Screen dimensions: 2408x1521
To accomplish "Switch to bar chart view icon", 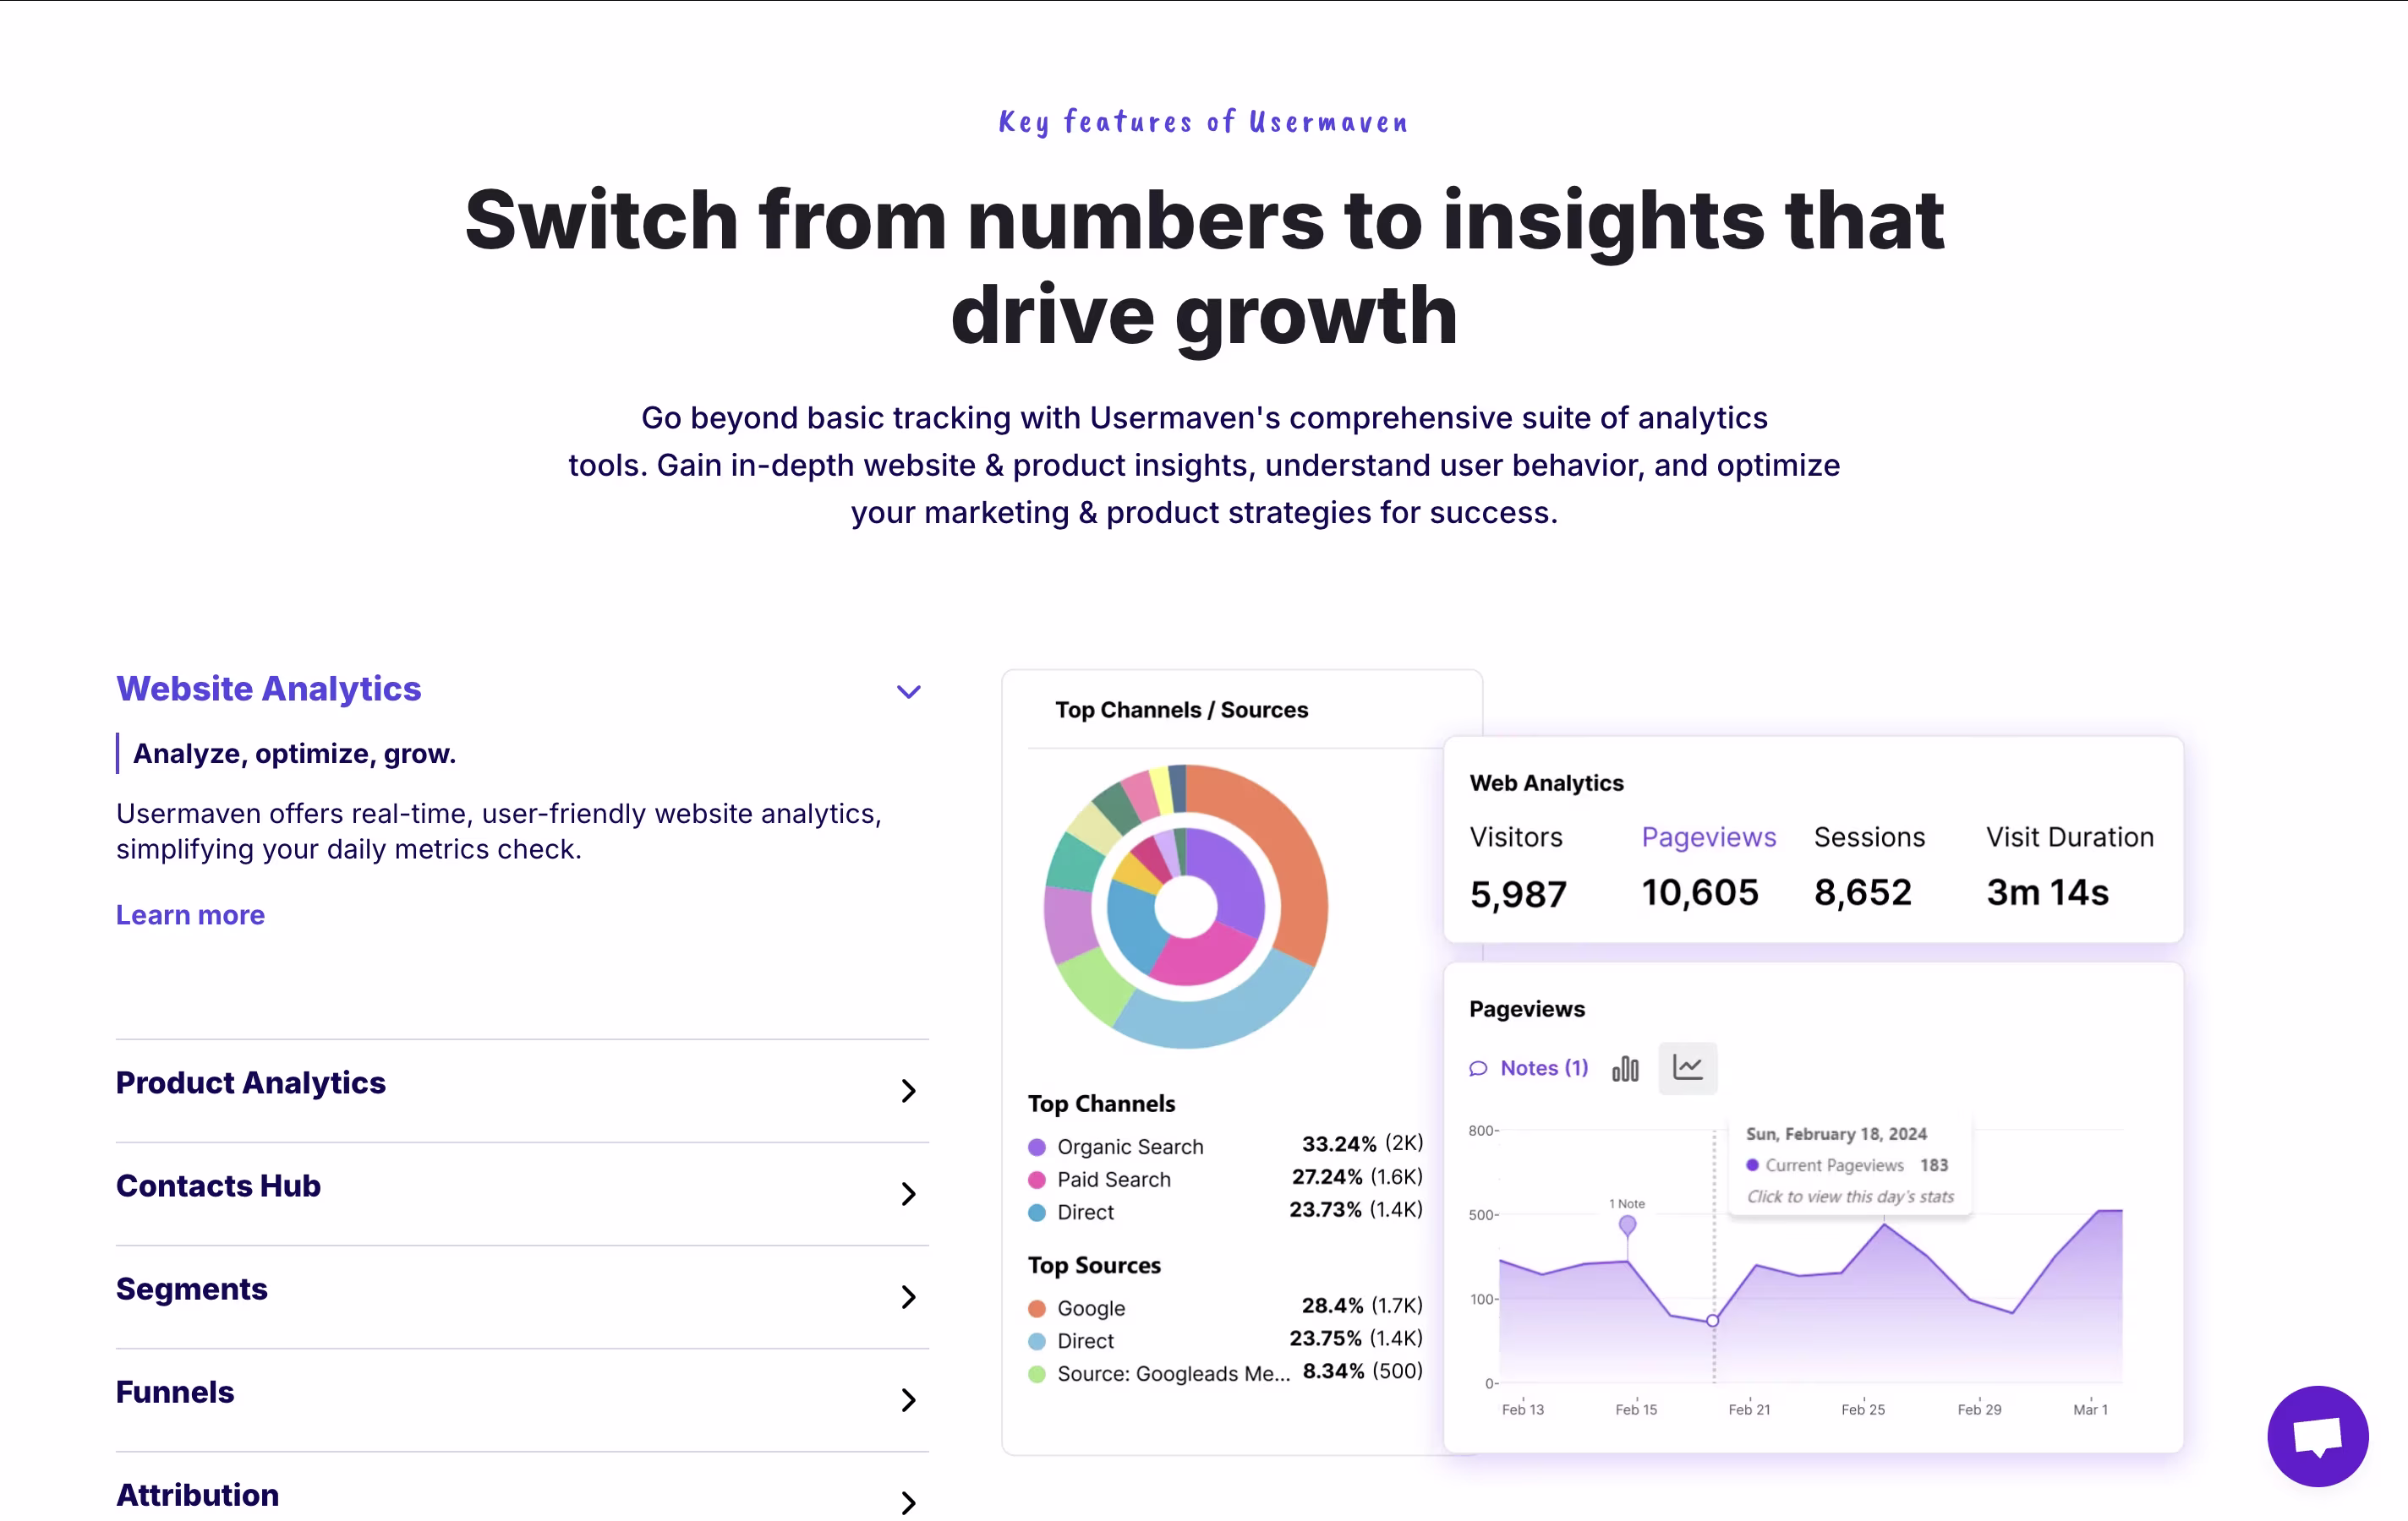I will (1625, 1068).
